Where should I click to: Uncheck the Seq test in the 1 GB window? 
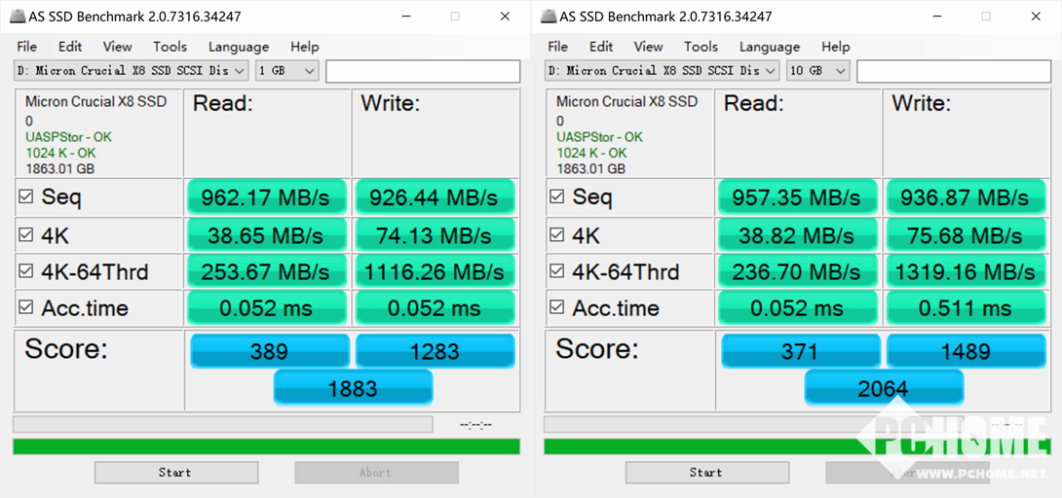[26, 197]
